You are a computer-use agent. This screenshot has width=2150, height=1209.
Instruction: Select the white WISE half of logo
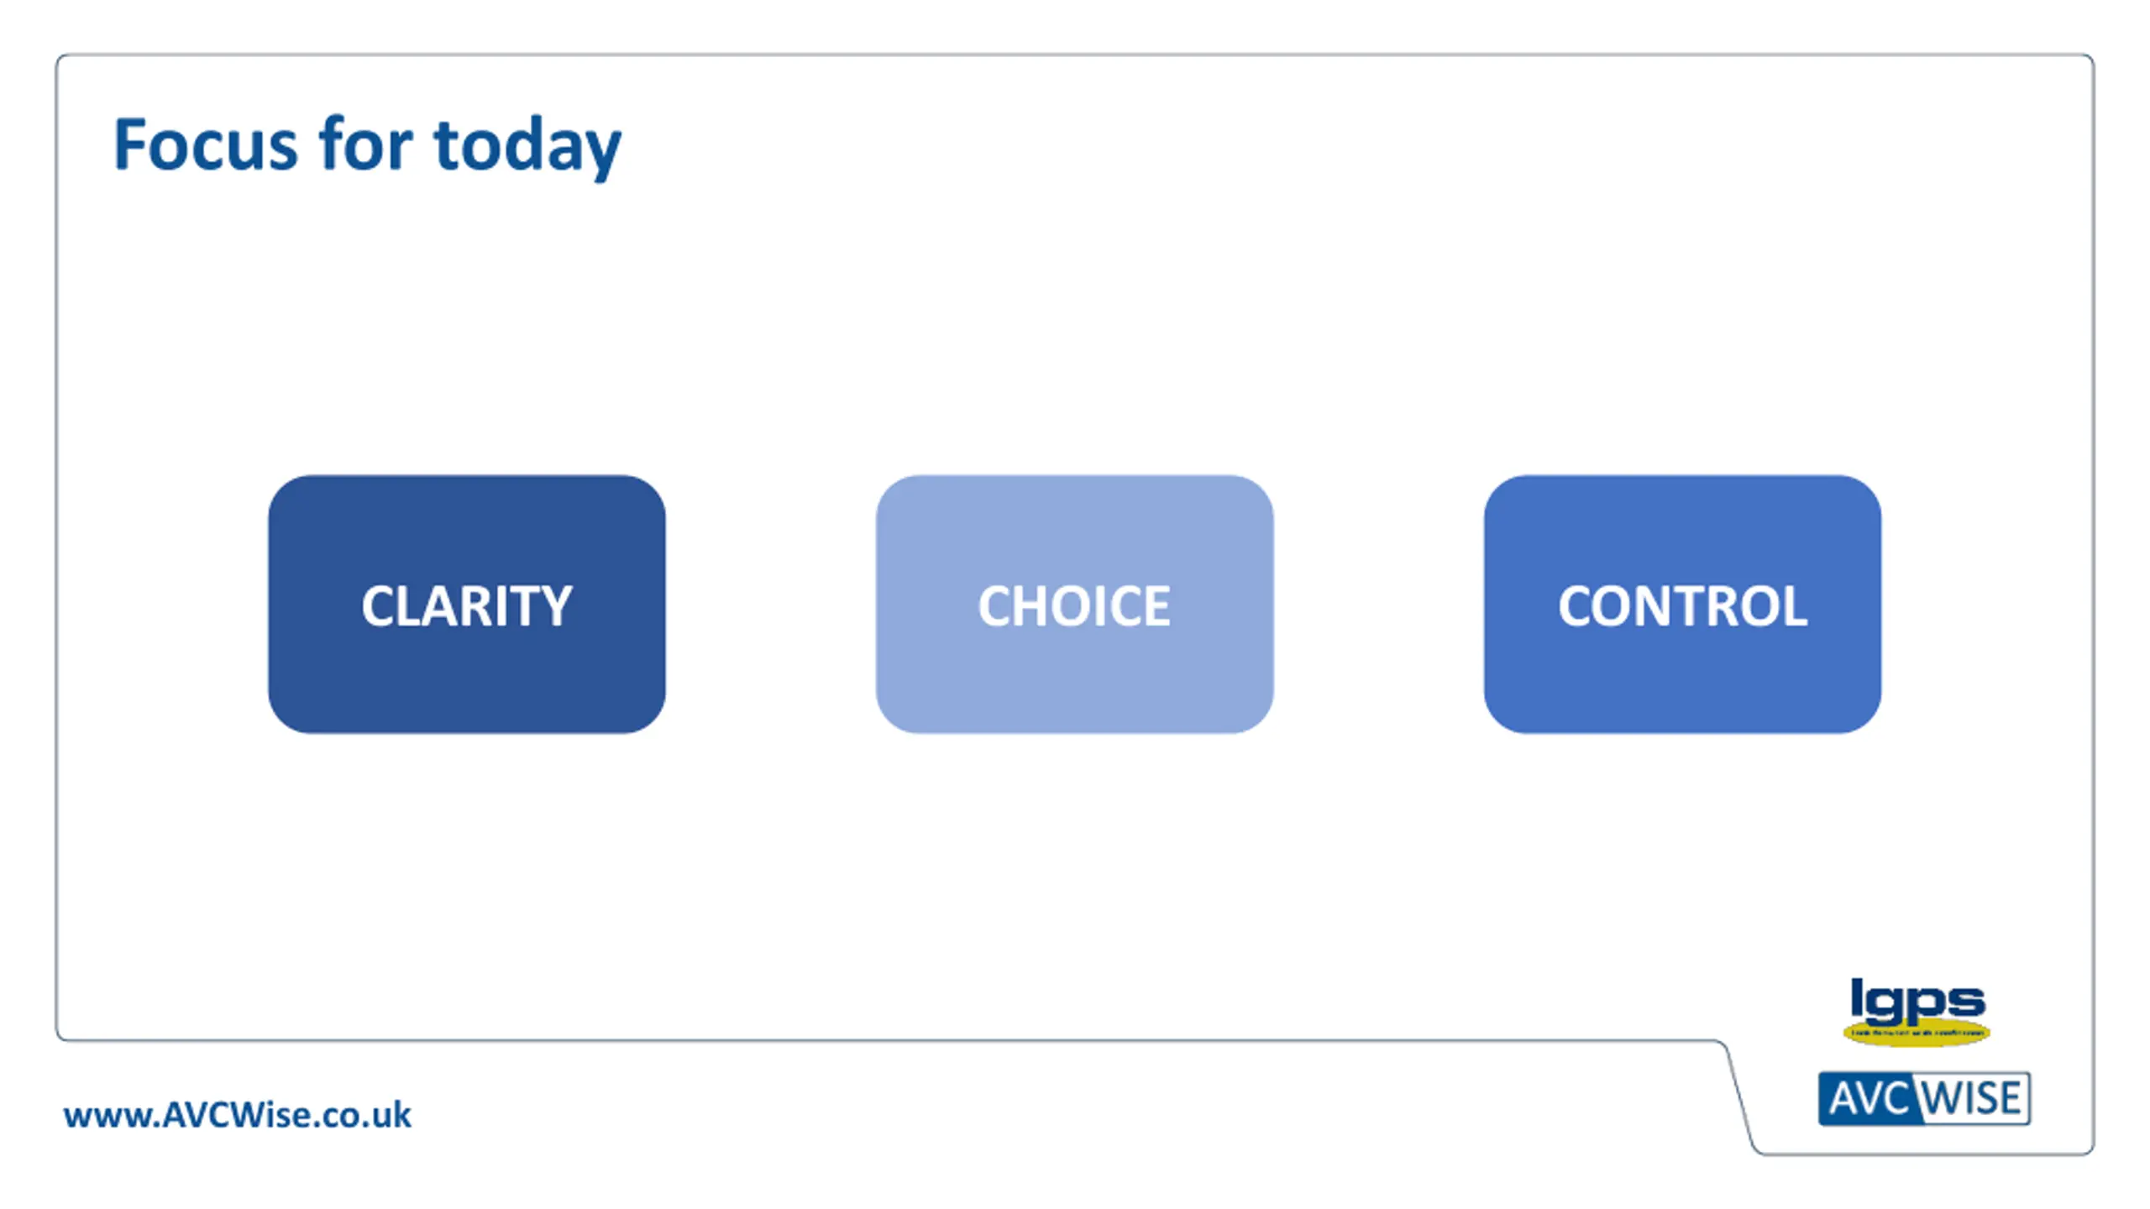coord(1974,1098)
